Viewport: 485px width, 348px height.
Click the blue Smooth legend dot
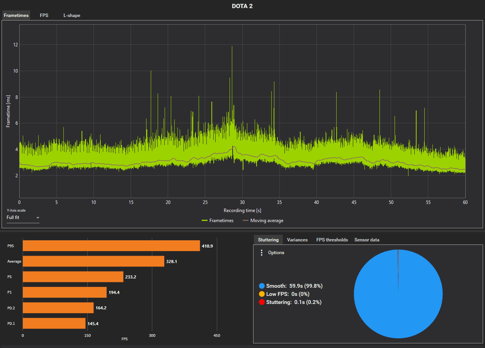pyautogui.click(x=262, y=286)
